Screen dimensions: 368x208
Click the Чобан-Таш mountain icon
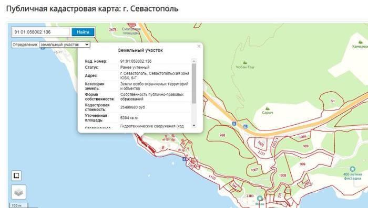[x=245, y=62]
